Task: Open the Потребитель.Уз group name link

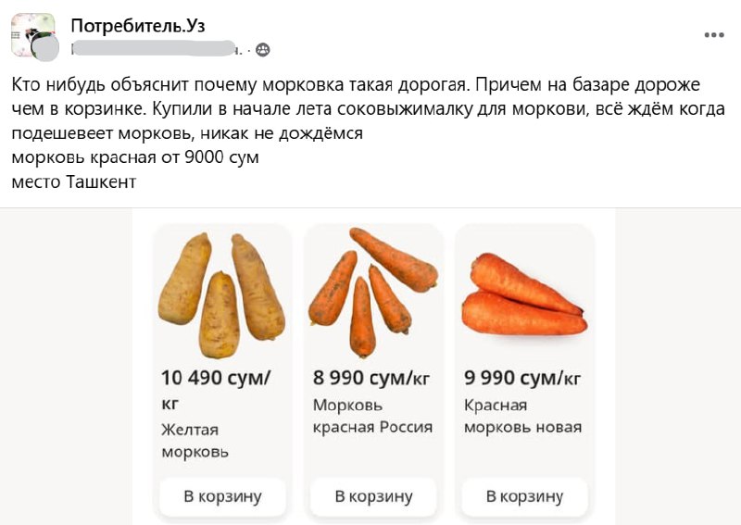Action: (137, 26)
